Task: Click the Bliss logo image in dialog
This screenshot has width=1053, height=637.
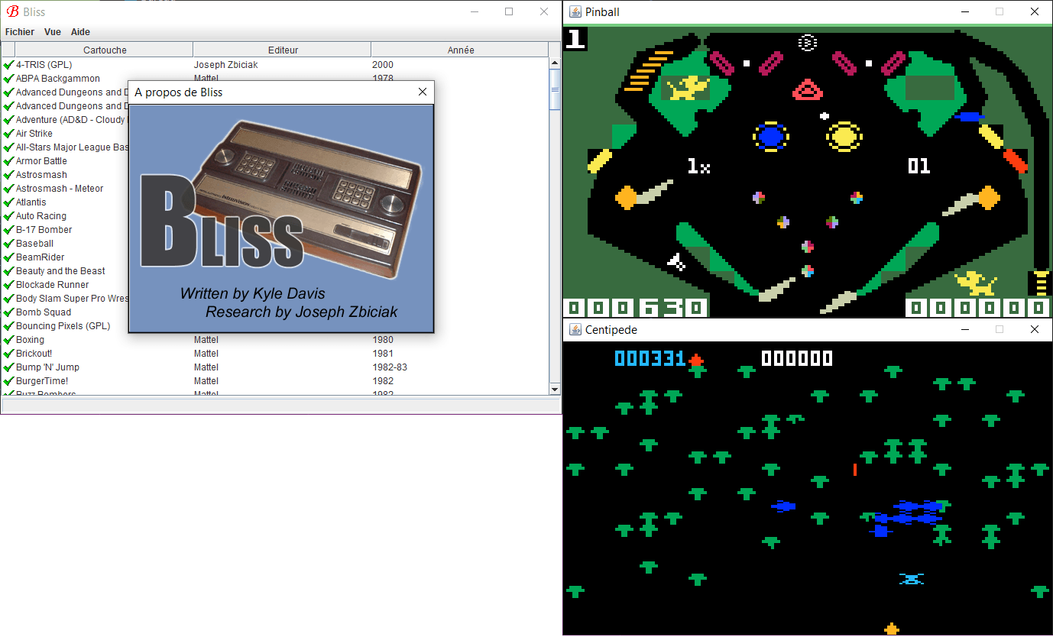Action: tap(281, 218)
